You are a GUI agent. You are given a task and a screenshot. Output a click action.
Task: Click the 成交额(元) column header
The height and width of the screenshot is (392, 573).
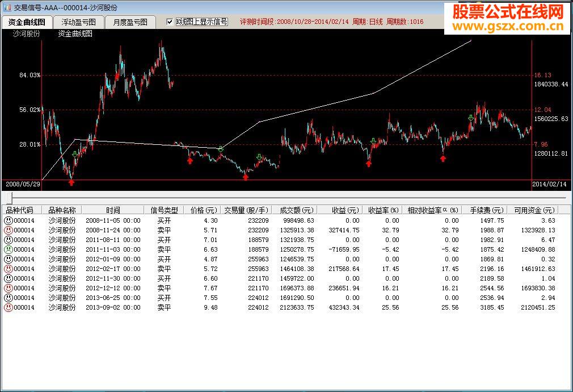click(294, 210)
